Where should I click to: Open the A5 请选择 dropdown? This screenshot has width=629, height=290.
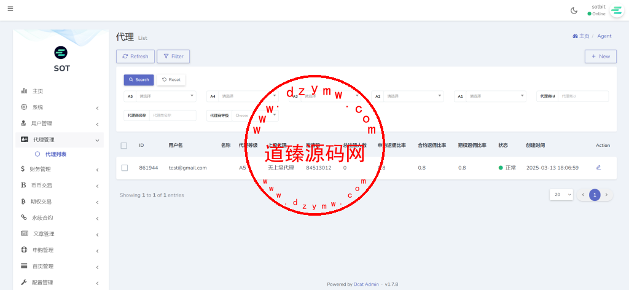point(166,96)
